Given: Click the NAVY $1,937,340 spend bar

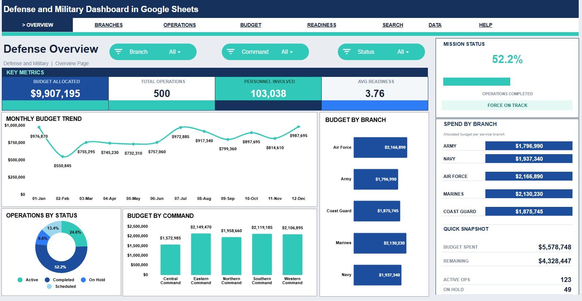Looking at the screenshot, I should [529, 159].
